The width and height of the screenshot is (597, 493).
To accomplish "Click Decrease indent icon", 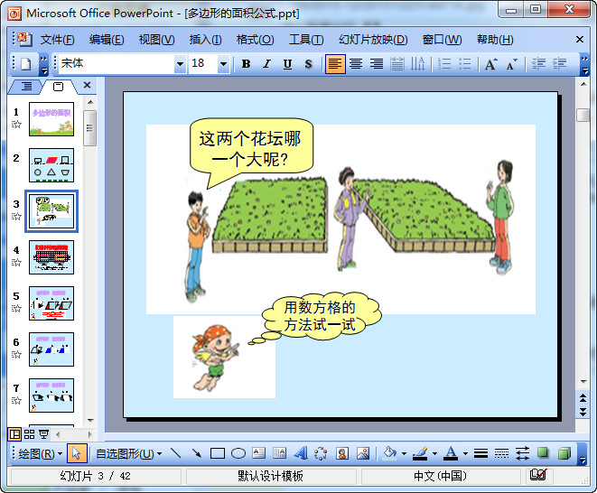I will [x=538, y=64].
